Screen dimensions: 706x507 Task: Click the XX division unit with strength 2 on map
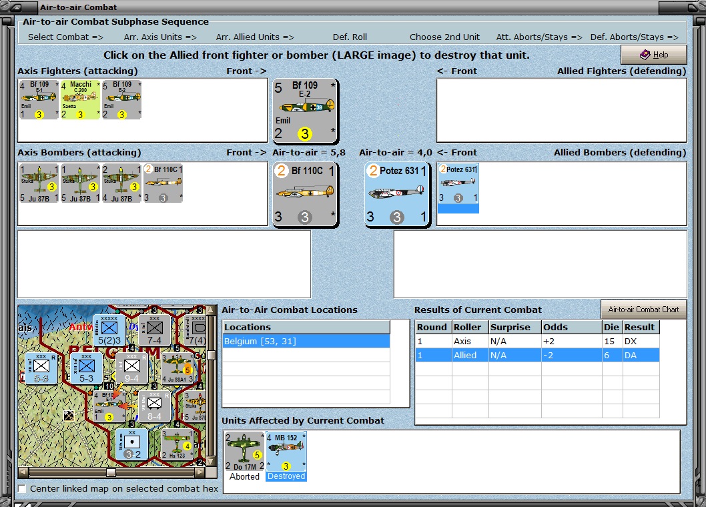(x=132, y=444)
